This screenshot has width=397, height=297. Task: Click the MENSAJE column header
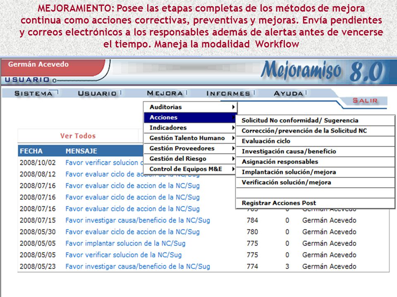pyautogui.click(x=81, y=151)
